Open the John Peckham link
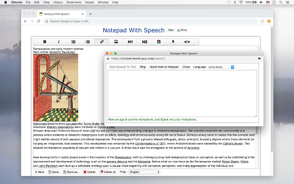 (x=48, y=166)
